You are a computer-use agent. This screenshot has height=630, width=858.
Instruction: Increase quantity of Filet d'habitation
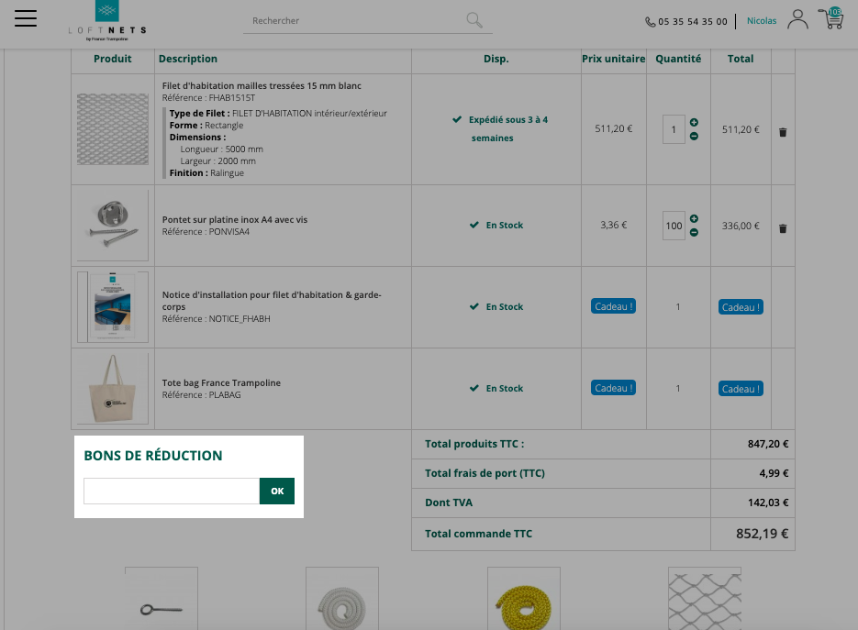pyautogui.click(x=694, y=123)
